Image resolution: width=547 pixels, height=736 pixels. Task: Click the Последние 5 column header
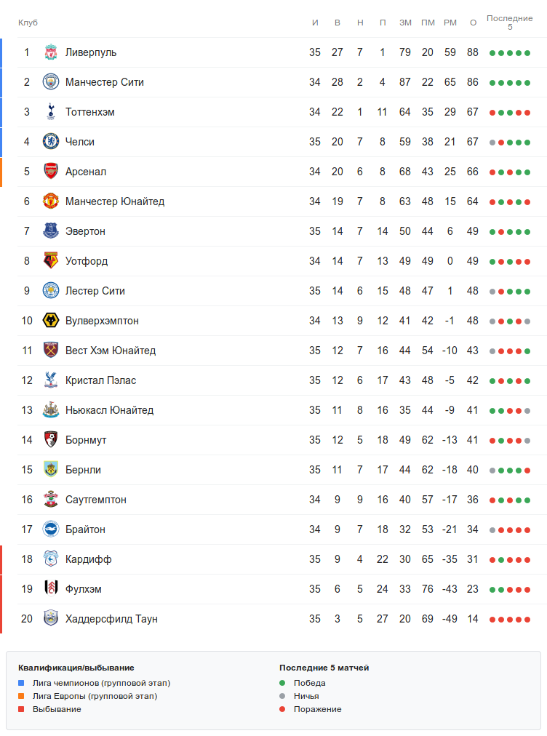[509, 22]
